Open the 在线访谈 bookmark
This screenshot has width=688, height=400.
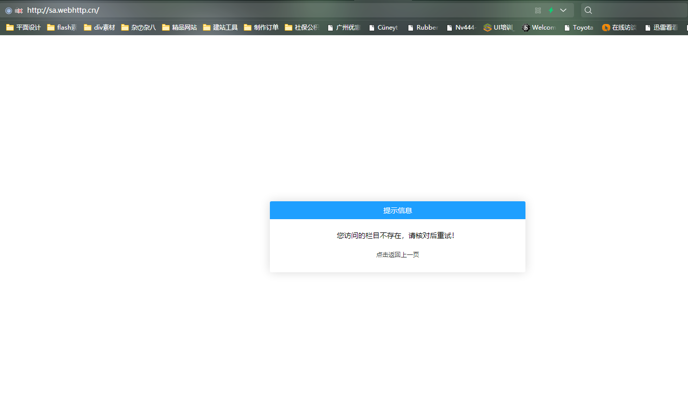tap(619, 28)
